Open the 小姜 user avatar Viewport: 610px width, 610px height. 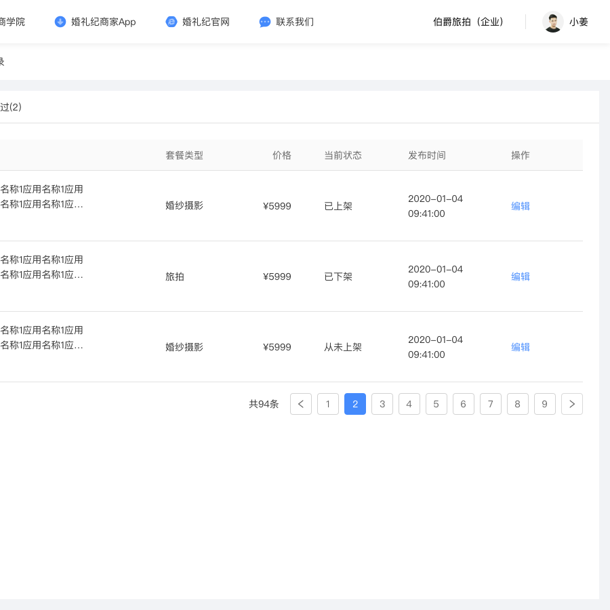pyautogui.click(x=553, y=22)
